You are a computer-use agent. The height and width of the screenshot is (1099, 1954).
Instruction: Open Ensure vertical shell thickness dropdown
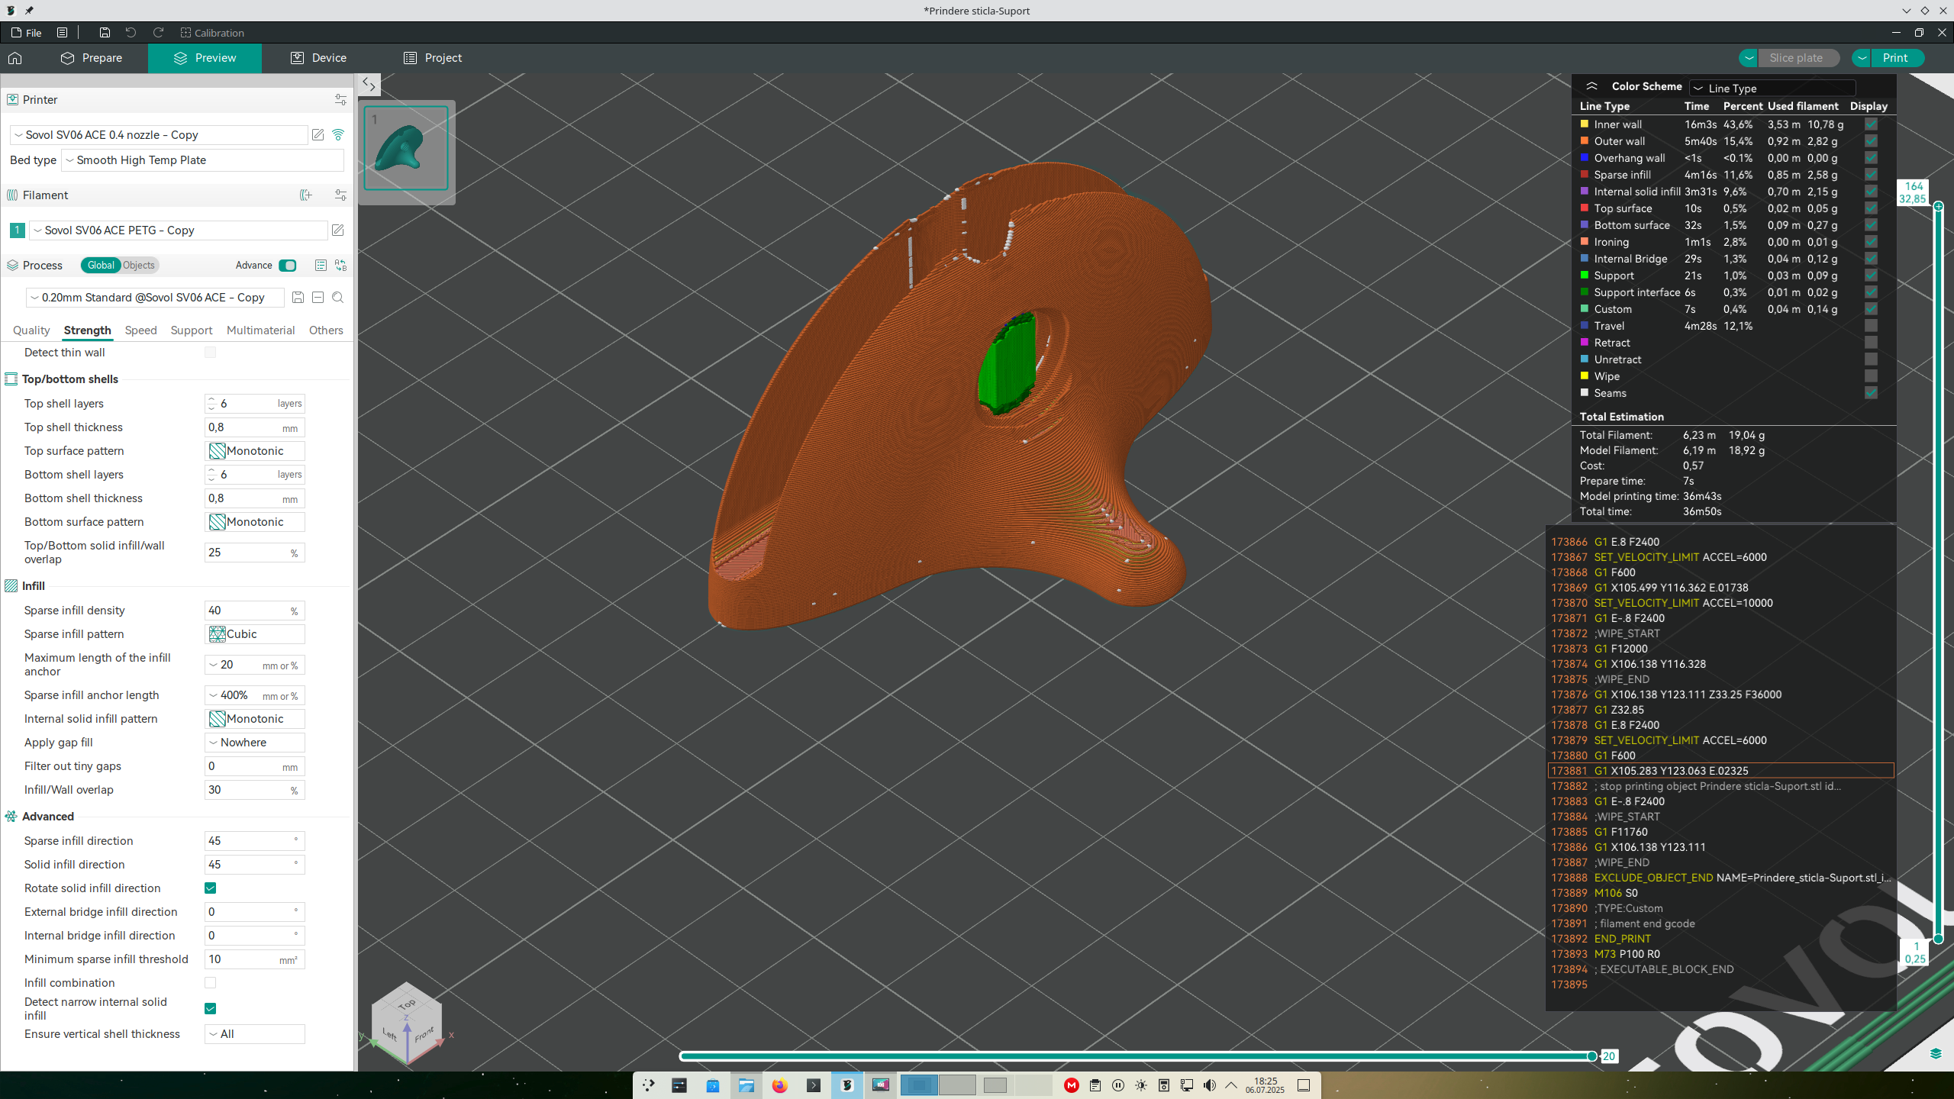tap(255, 1034)
